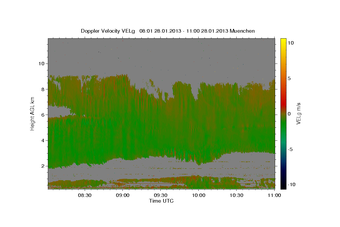
Task: Click the '10:30' time tick label
Action: [x=237, y=195]
